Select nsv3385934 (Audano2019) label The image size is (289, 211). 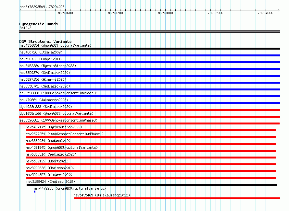click(48, 141)
